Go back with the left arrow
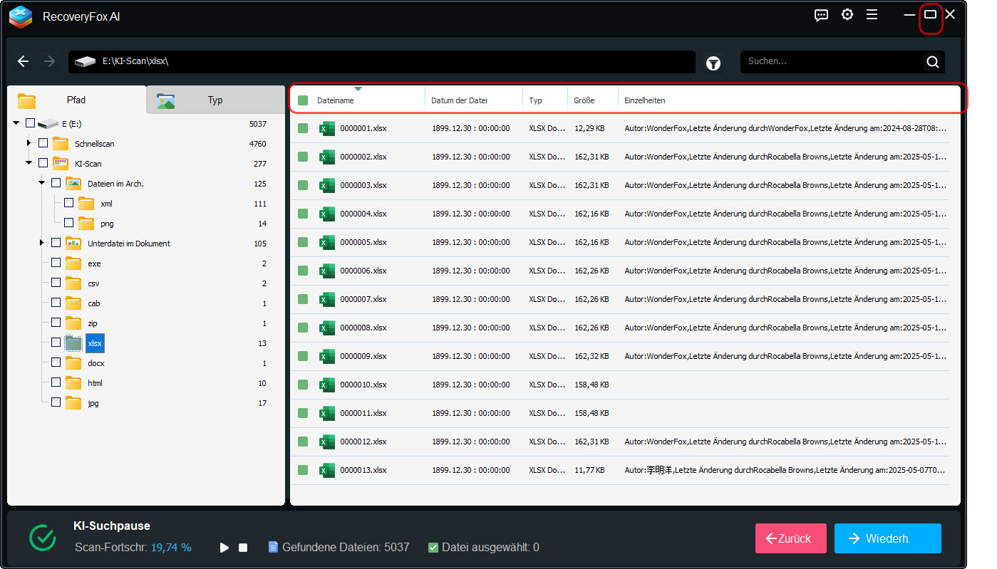The image size is (997, 569). click(x=24, y=61)
